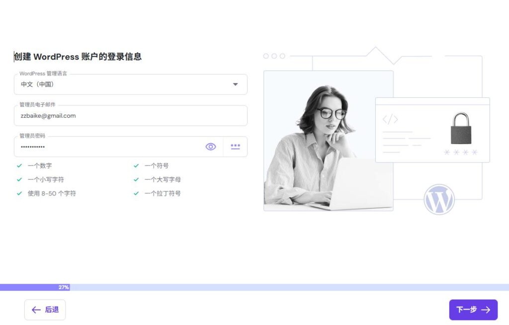Click the dropdown arrow for language selection

[x=235, y=84]
